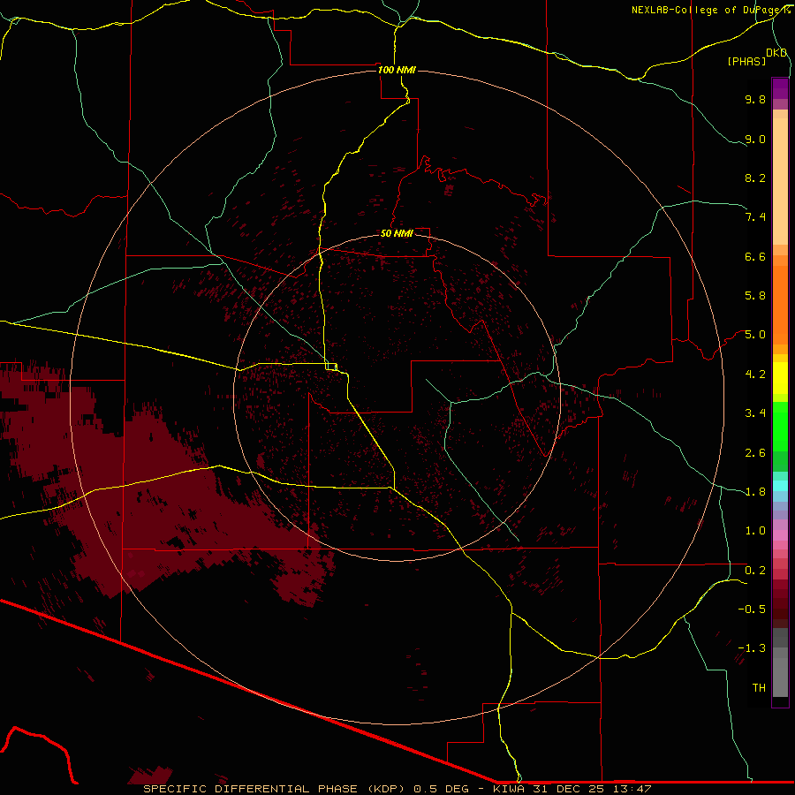This screenshot has height=795, width=795.
Task: Click the 2.6 value on the color scale
Action: point(755,453)
